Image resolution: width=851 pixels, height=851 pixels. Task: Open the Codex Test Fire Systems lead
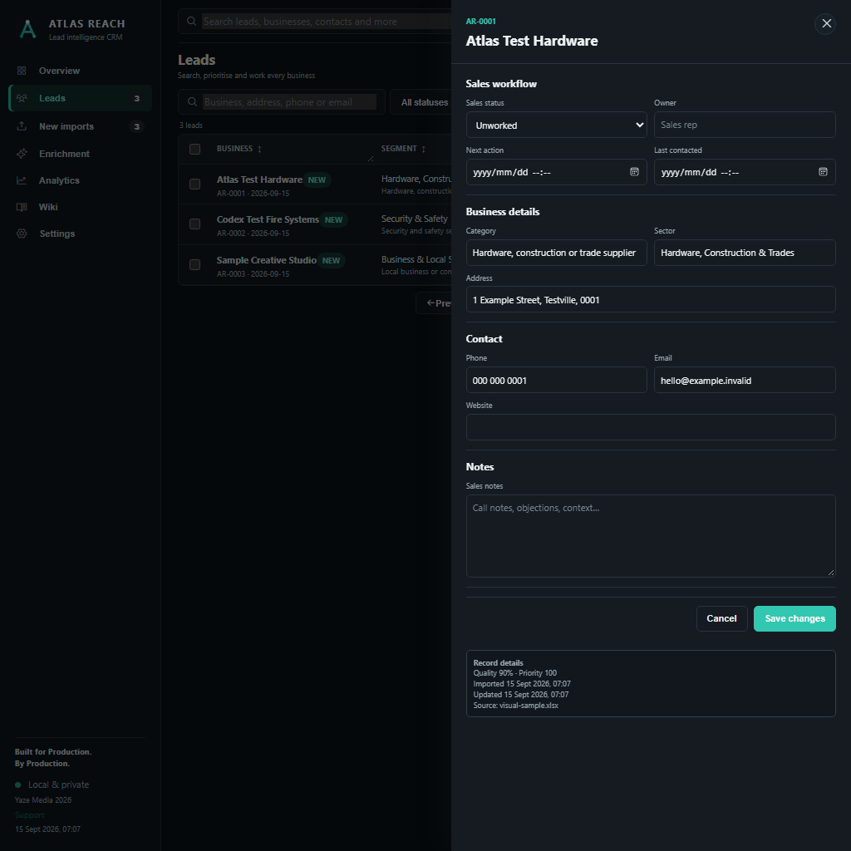click(315, 224)
